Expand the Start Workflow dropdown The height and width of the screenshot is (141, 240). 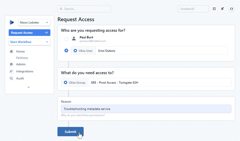(29, 42)
